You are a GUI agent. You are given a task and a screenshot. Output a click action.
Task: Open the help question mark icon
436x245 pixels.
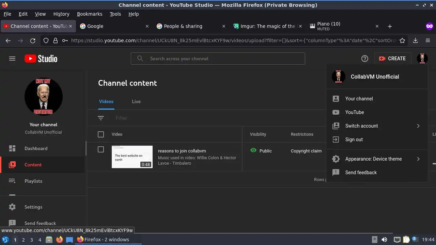click(x=365, y=59)
